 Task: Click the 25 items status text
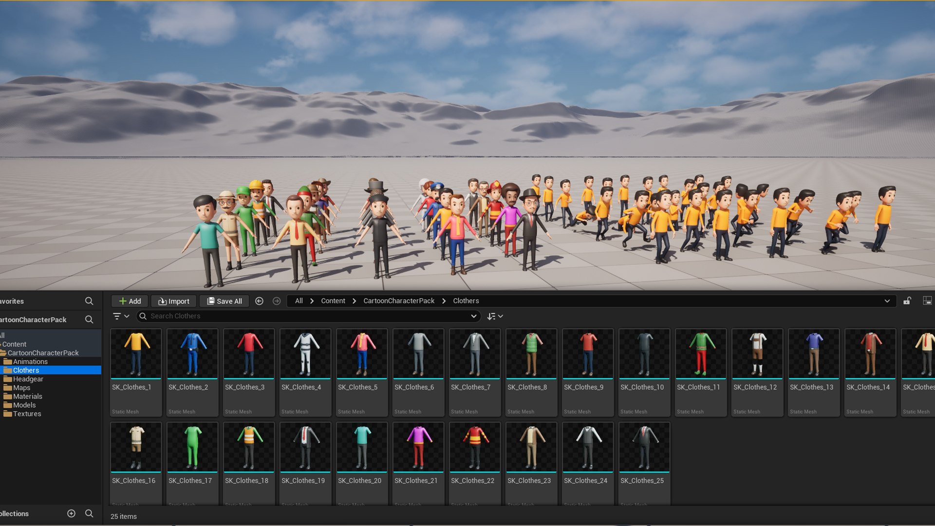click(124, 516)
